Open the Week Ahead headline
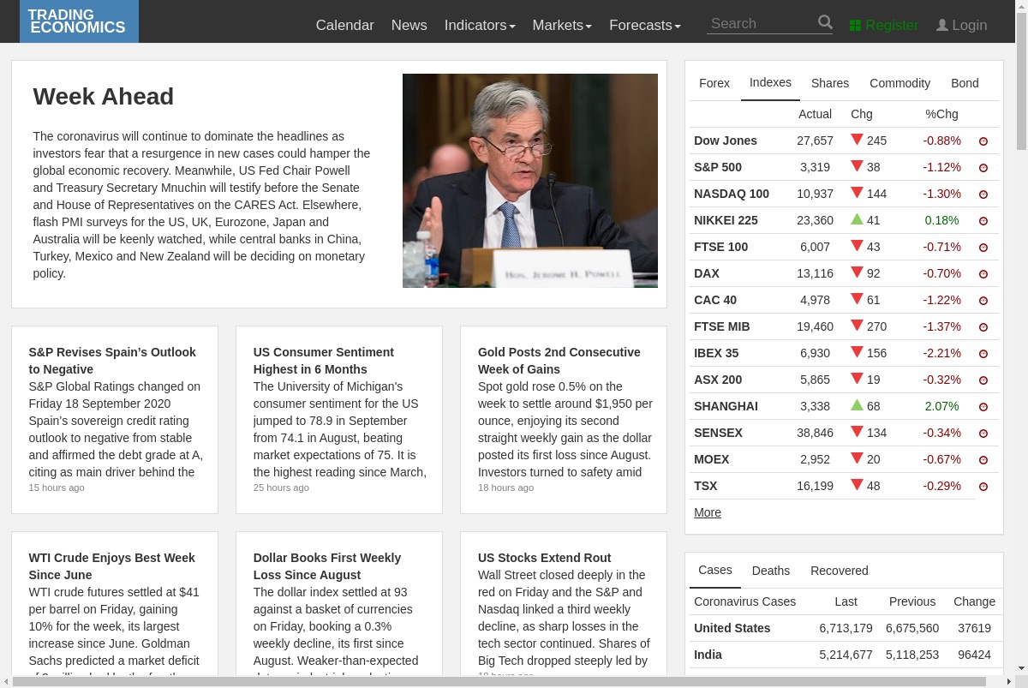The width and height of the screenshot is (1028, 688). (104, 97)
